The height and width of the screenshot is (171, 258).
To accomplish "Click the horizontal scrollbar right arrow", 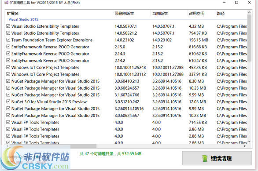I will (245, 146).
